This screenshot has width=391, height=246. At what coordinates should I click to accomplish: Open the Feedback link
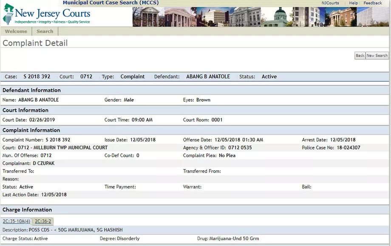(373, 3)
